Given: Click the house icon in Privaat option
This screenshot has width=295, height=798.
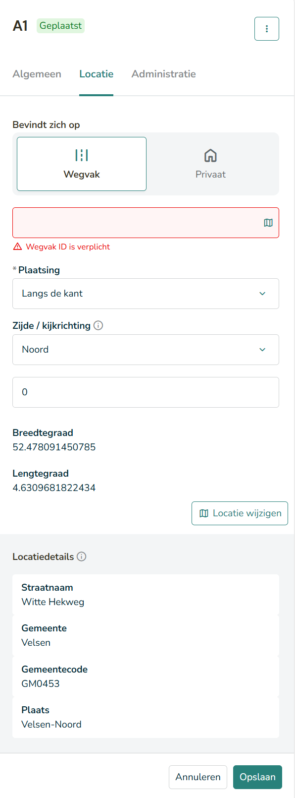Looking at the screenshot, I should 210,156.
